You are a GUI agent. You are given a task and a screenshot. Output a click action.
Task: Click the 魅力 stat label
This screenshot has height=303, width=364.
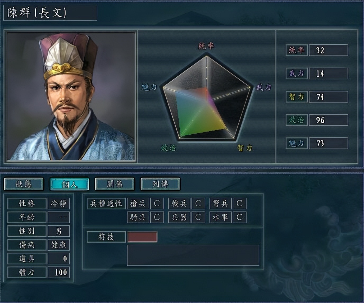coord(297,143)
